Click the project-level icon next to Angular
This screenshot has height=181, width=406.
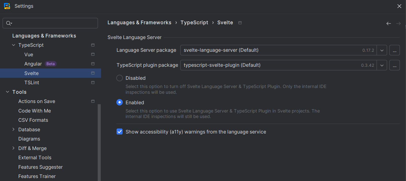click(93, 64)
